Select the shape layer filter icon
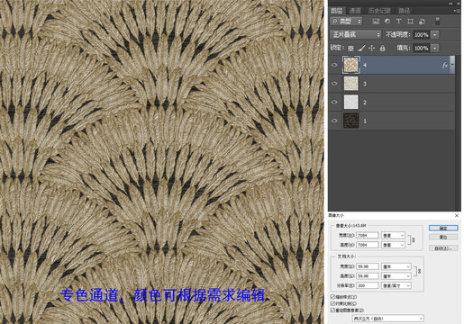The width and height of the screenshot is (464, 324). point(410,22)
